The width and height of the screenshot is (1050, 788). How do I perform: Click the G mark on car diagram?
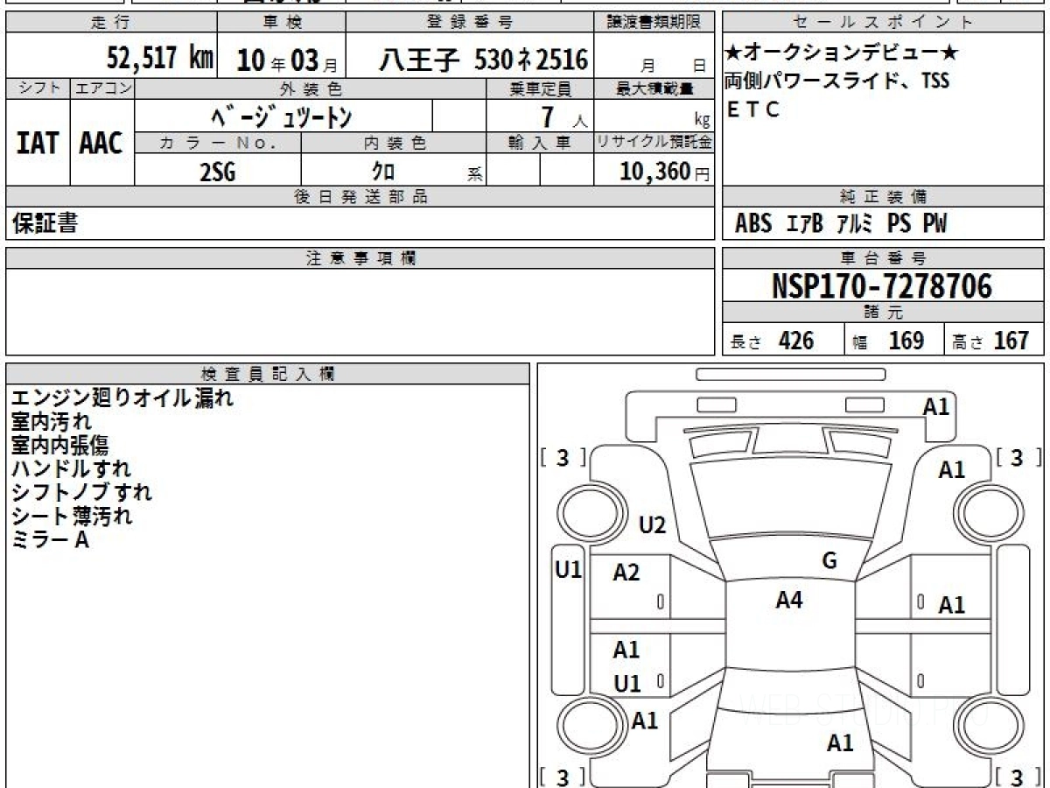pyautogui.click(x=829, y=560)
